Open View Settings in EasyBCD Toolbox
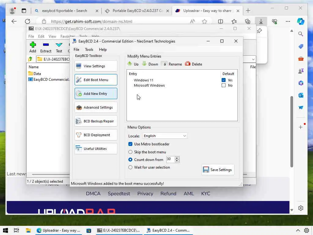 pos(96,66)
